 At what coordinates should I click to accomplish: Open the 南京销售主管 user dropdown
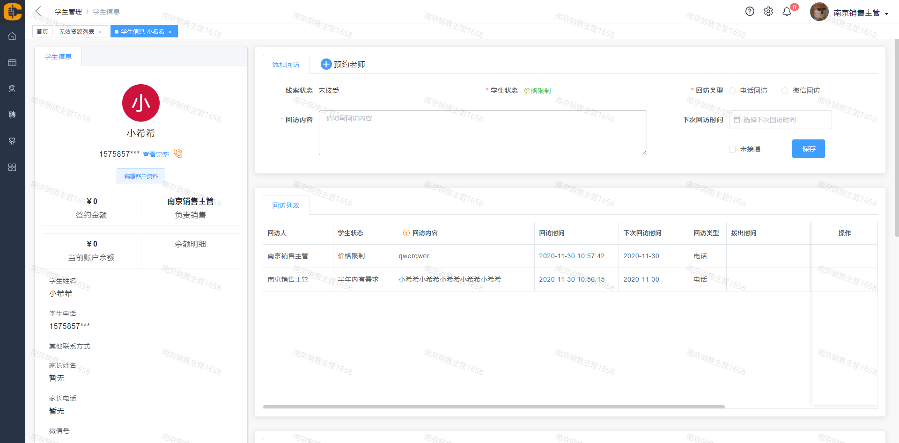click(861, 13)
